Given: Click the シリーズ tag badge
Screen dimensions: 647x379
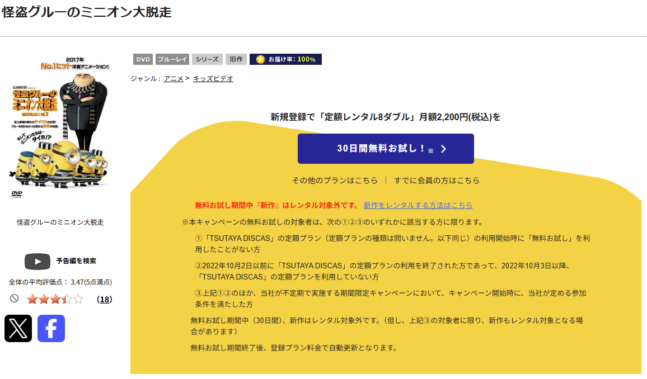Looking at the screenshot, I should pos(207,59).
